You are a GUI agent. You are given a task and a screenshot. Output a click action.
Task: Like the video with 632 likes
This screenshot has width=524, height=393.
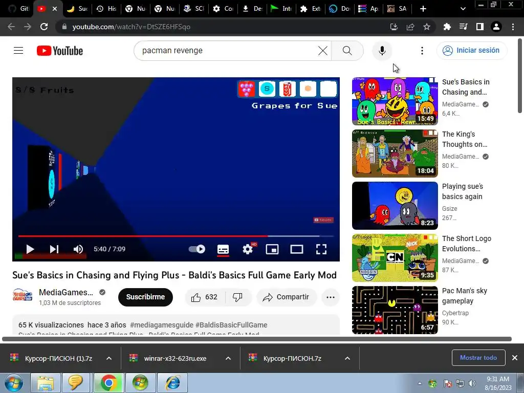[205, 297]
